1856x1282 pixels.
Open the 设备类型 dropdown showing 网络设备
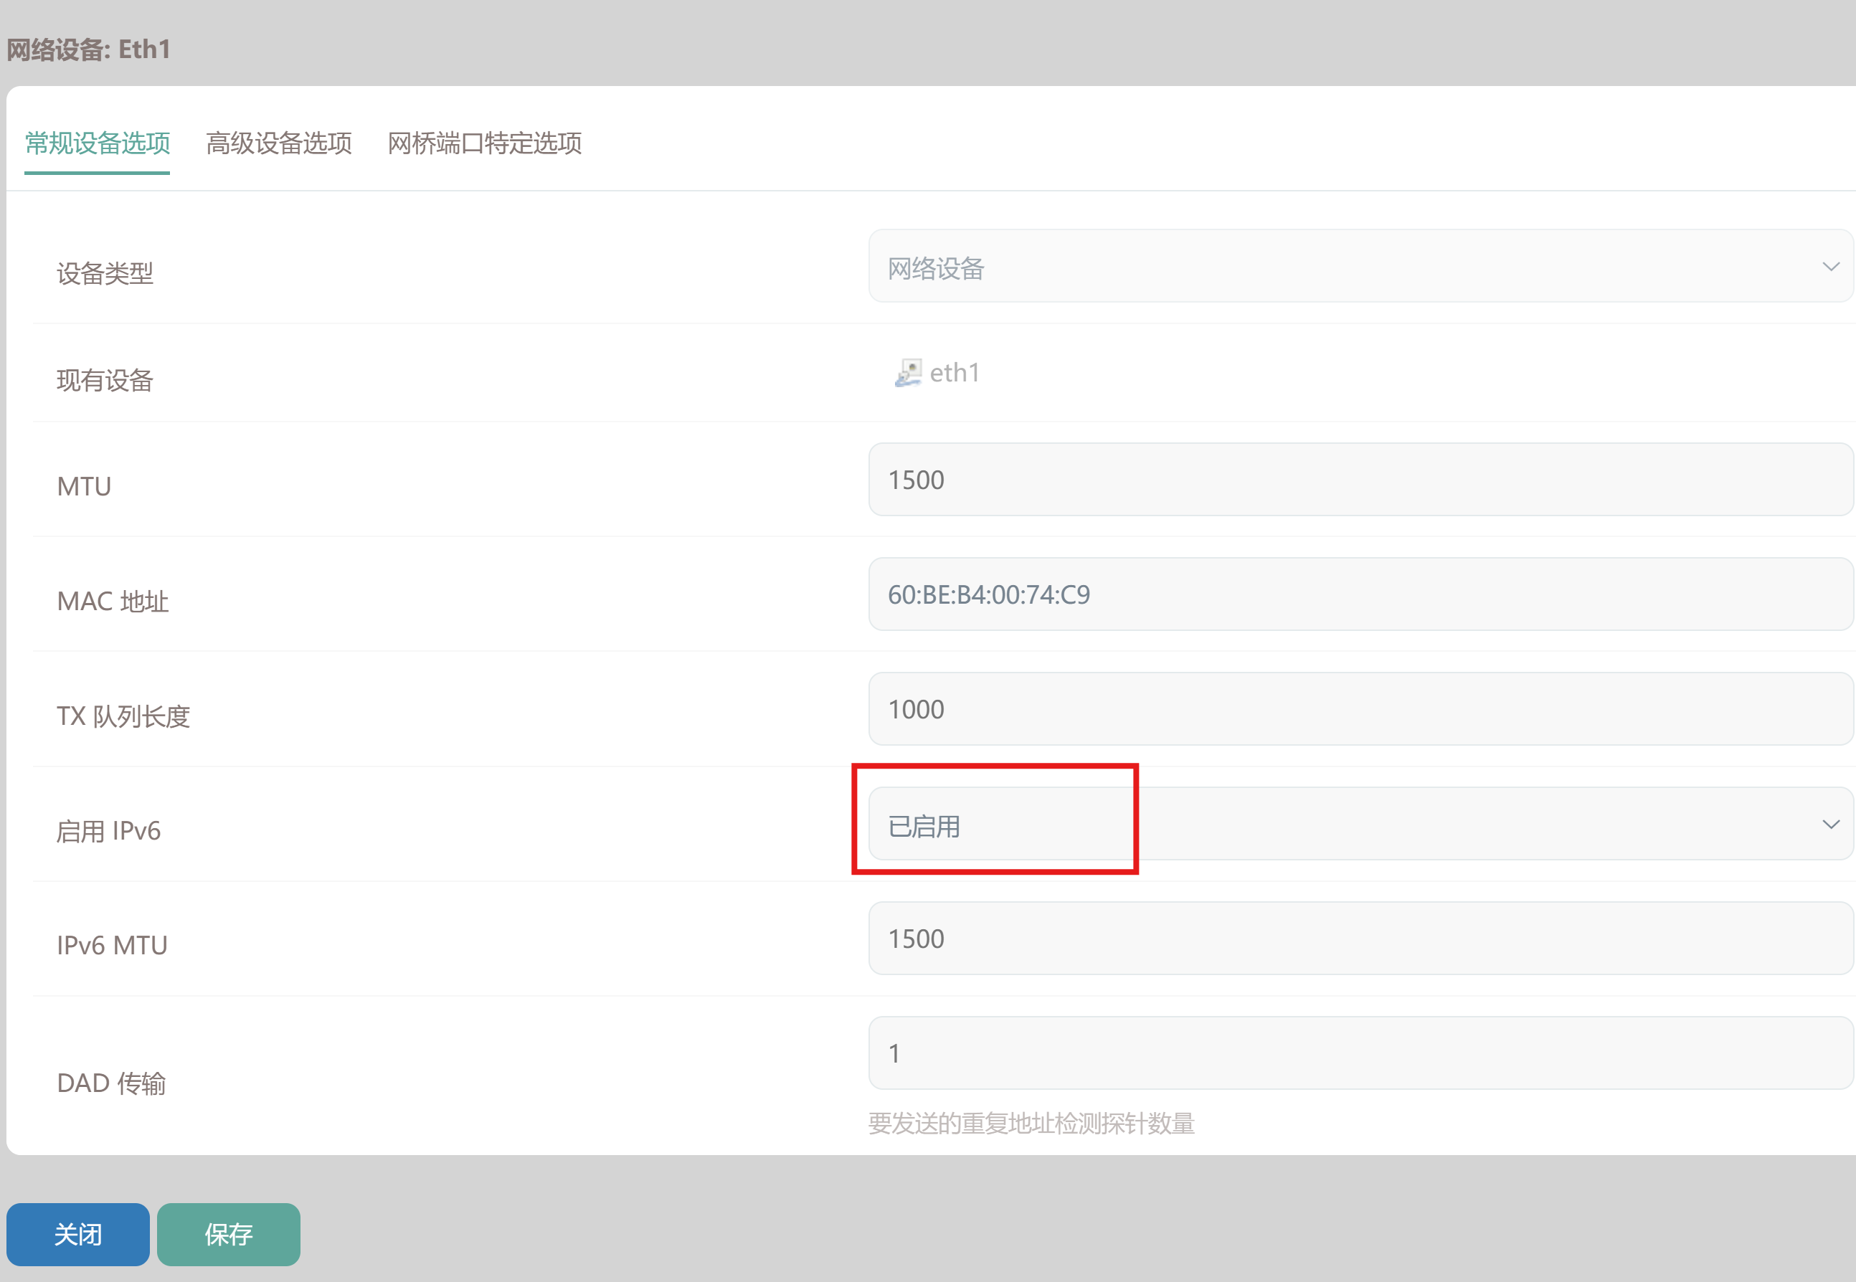tap(1360, 266)
